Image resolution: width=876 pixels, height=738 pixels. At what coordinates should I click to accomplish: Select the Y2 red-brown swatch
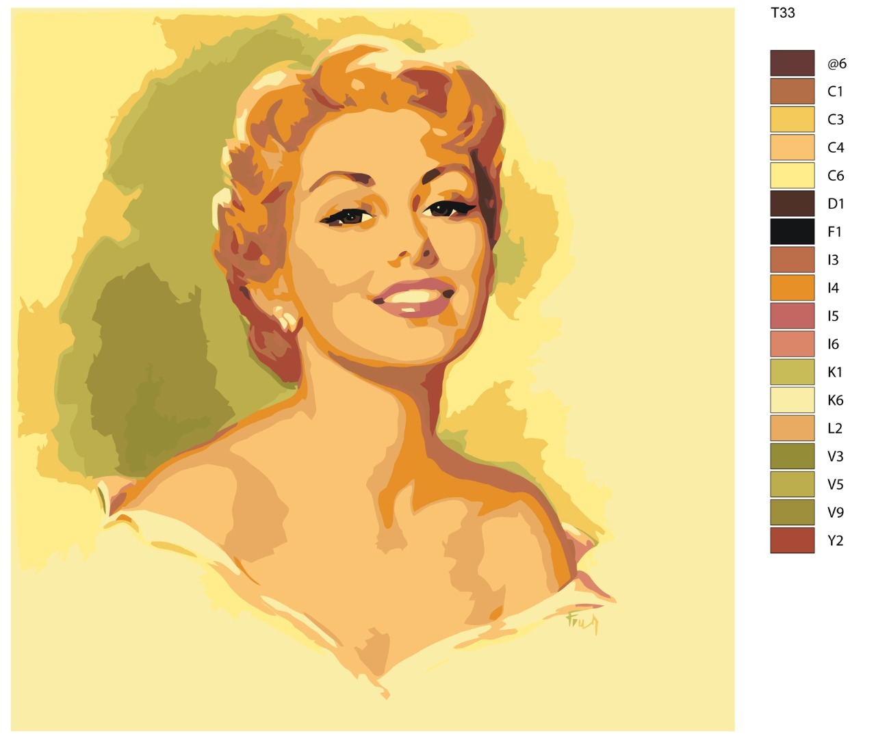792,540
